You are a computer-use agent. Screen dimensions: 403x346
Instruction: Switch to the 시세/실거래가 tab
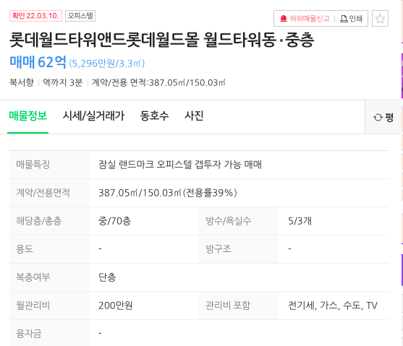click(93, 116)
